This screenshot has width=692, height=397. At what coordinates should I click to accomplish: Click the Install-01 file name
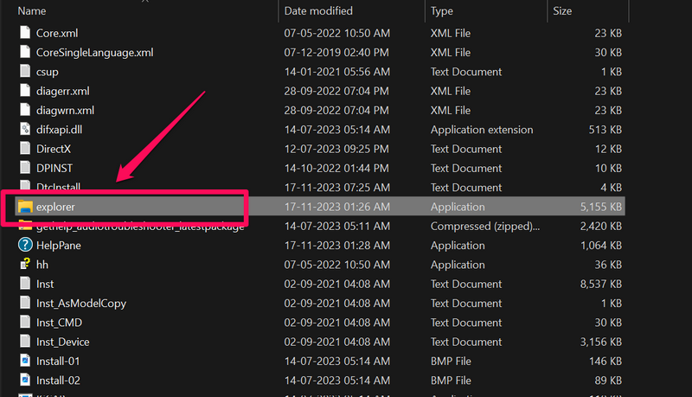click(x=58, y=362)
